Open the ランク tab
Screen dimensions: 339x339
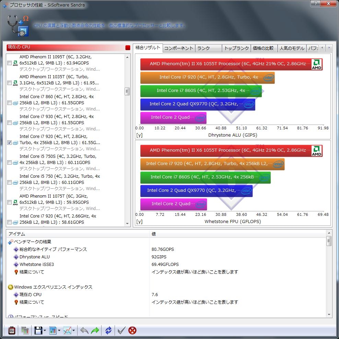[x=208, y=48]
